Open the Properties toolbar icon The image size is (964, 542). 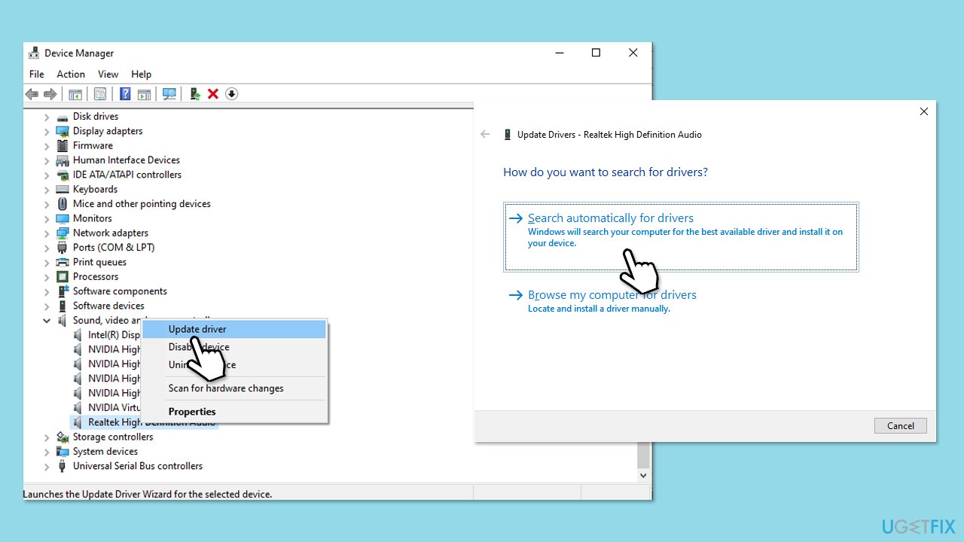99,94
